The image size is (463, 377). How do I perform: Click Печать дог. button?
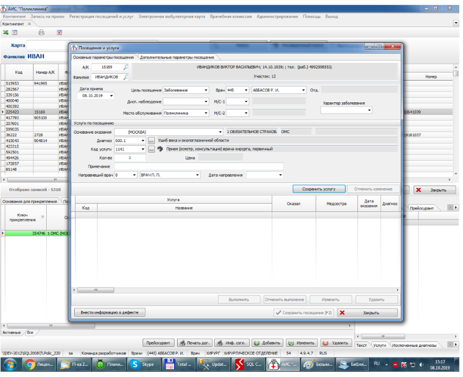195,343
